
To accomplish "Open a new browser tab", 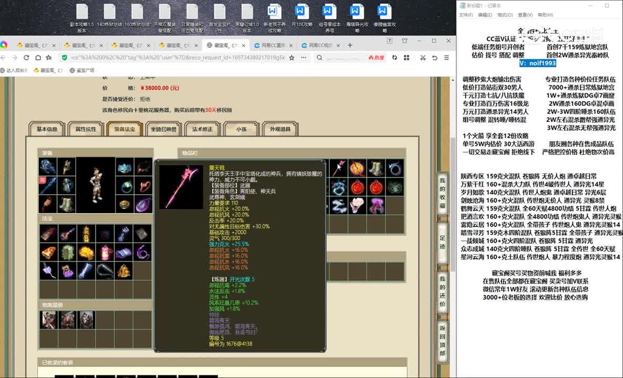I will [x=350, y=45].
